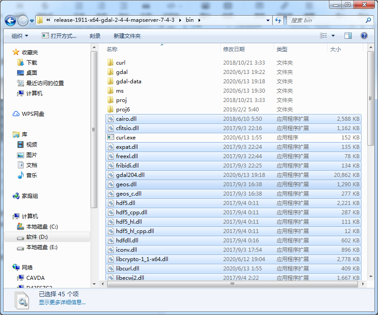
Task: Expand bin subfolder arrow in address bar
Action: point(199,20)
